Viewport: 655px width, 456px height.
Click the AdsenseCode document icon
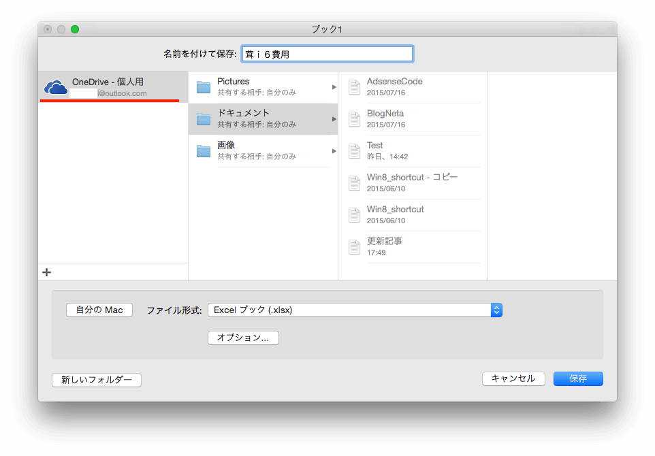(354, 87)
